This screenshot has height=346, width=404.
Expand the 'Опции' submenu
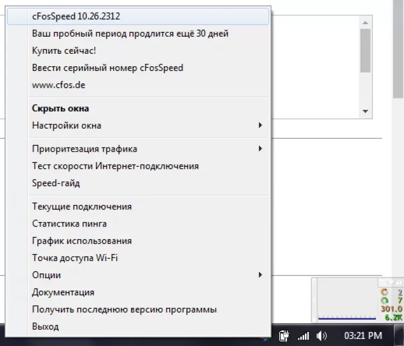[138, 275]
